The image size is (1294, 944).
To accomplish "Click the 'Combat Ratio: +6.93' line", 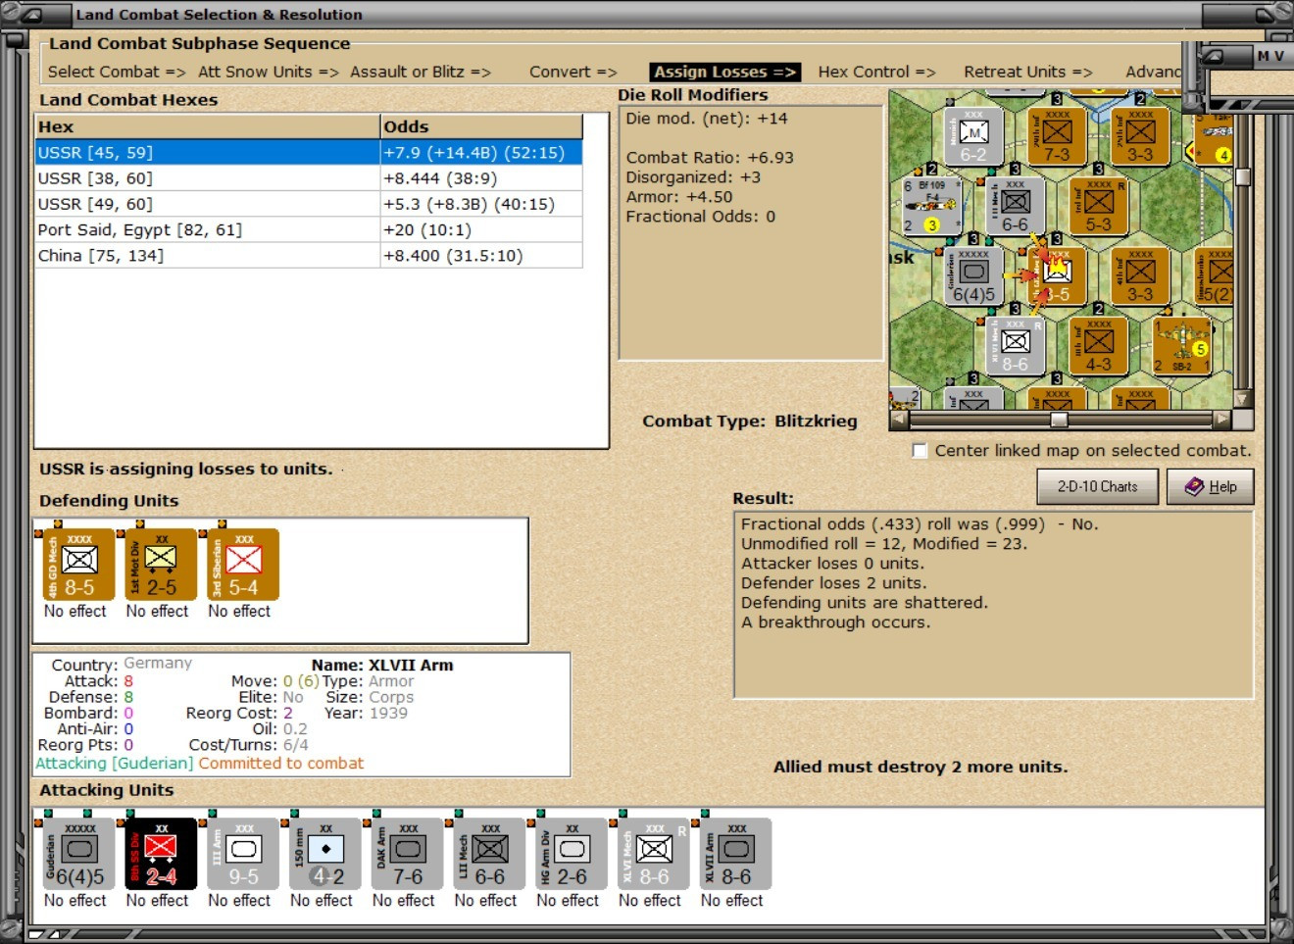I will pyautogui.click(x=710, y=157).
